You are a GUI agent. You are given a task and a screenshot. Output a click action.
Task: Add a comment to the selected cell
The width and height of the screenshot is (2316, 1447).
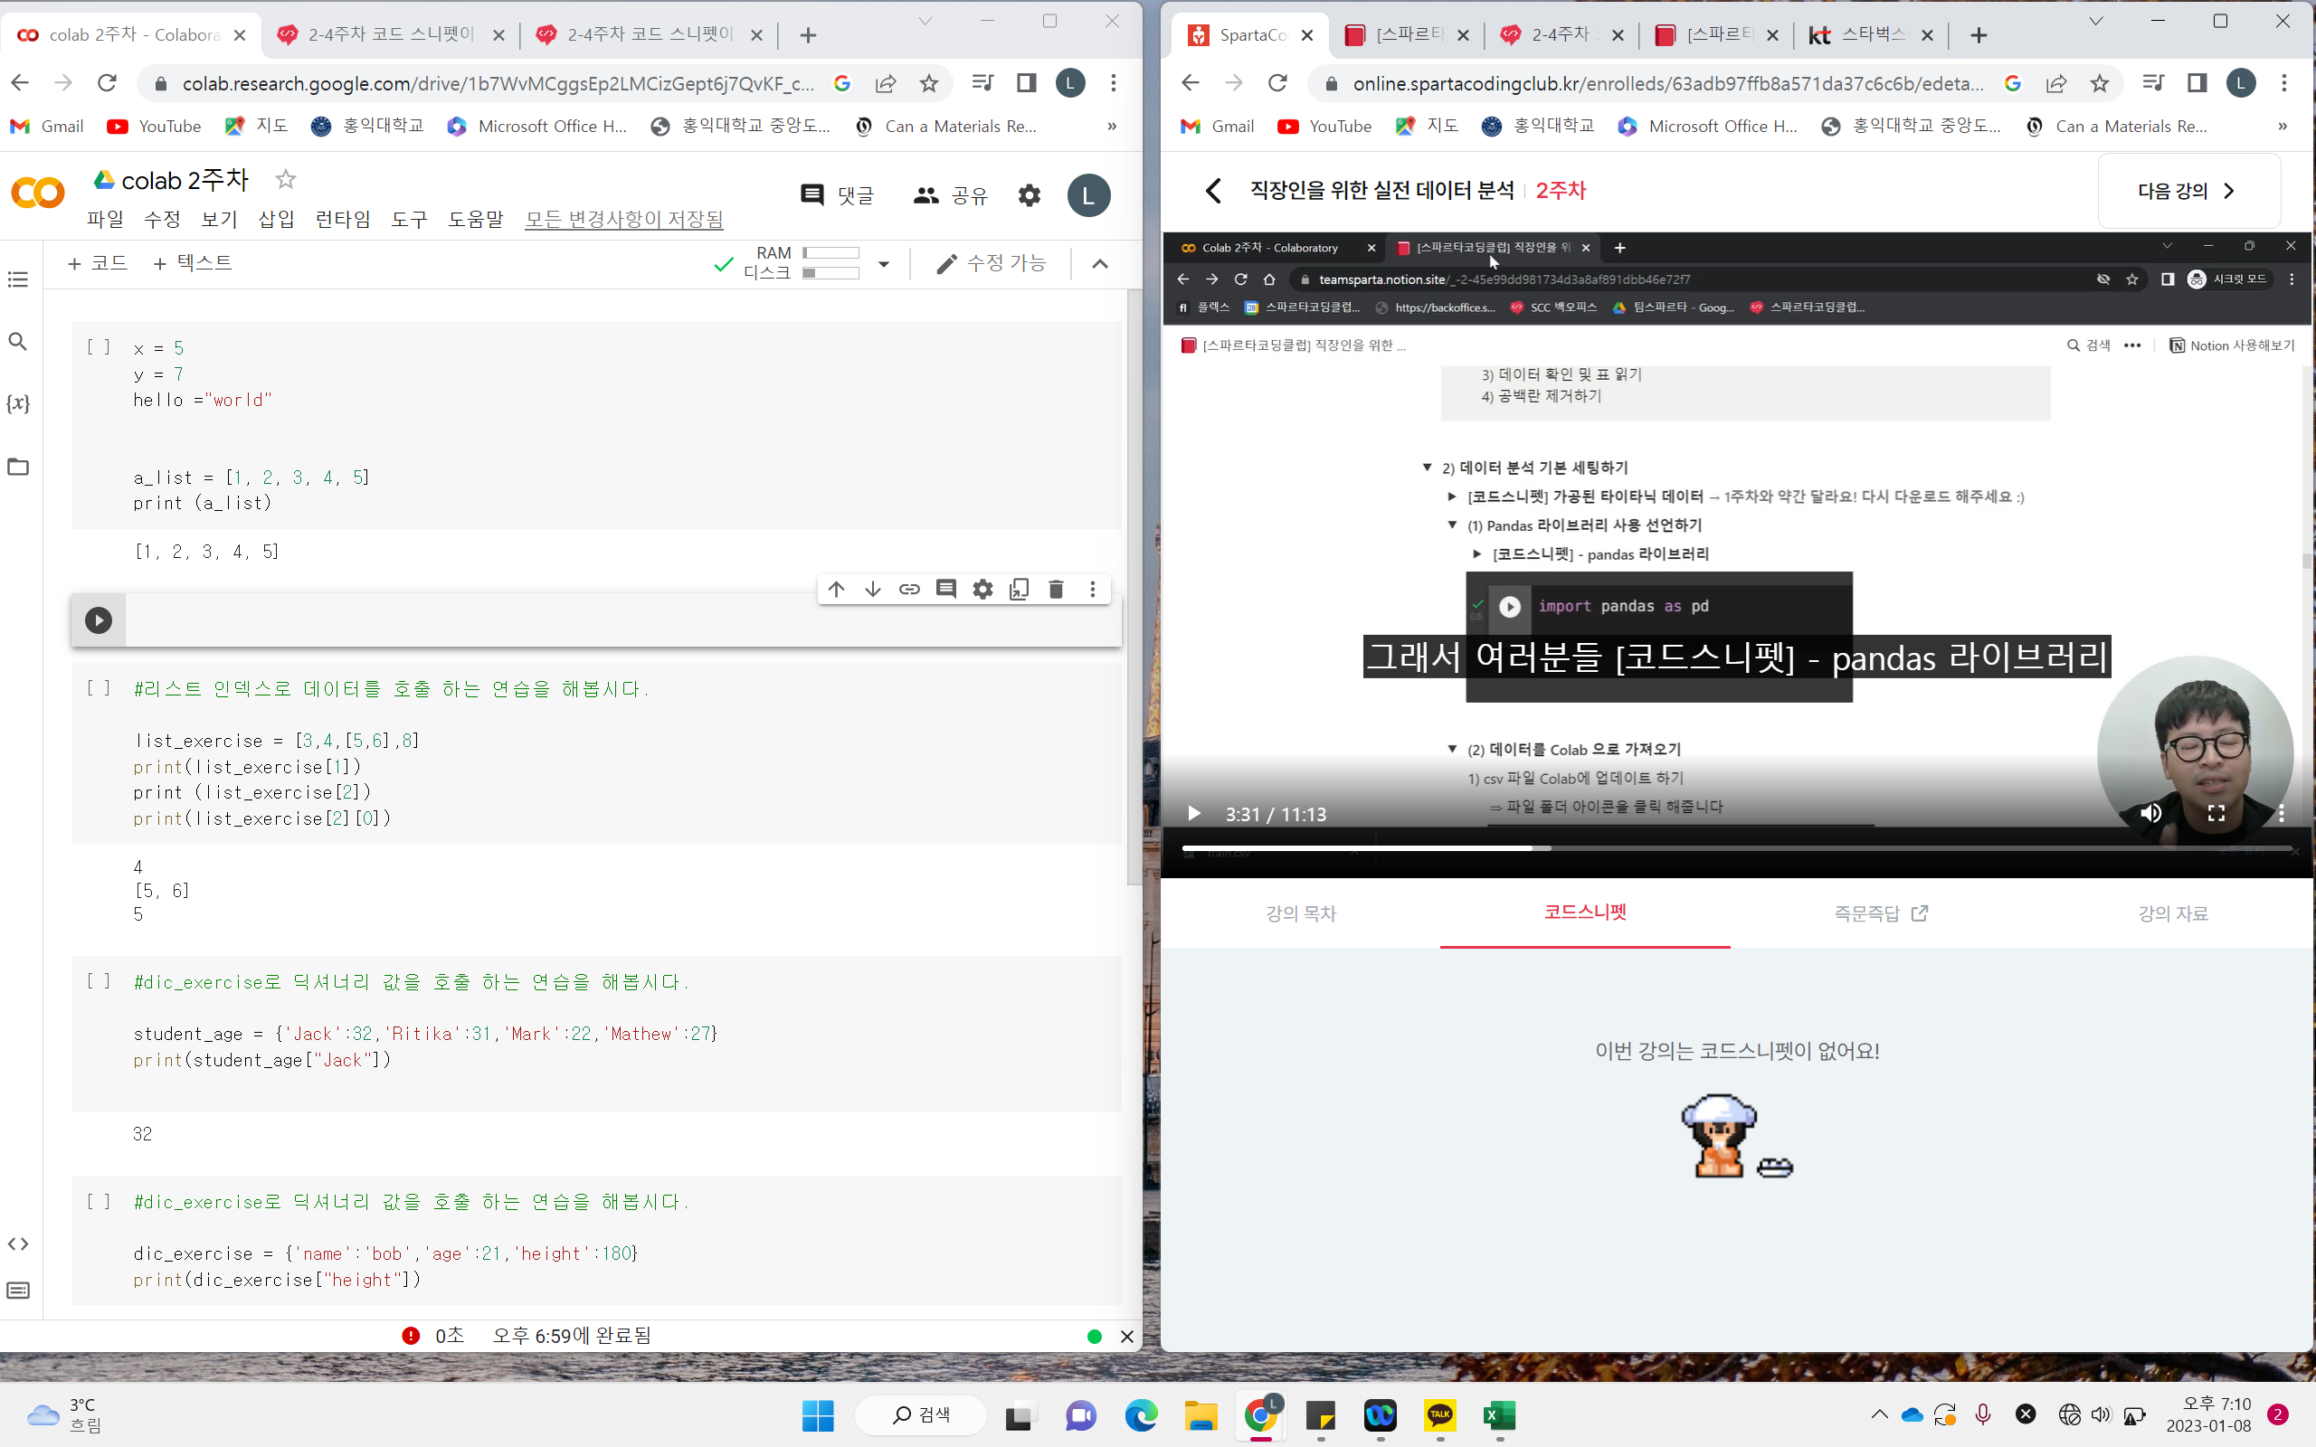[x=945, y=589]
